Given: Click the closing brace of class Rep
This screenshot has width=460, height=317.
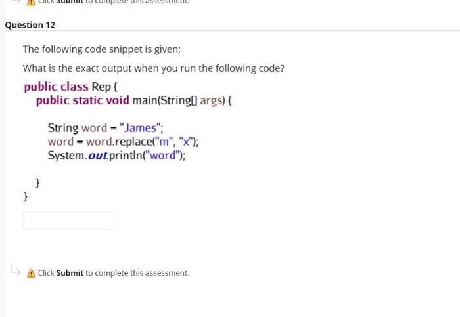Looking at the screenshot, I should pyautogui.click(x=26, y=196).
